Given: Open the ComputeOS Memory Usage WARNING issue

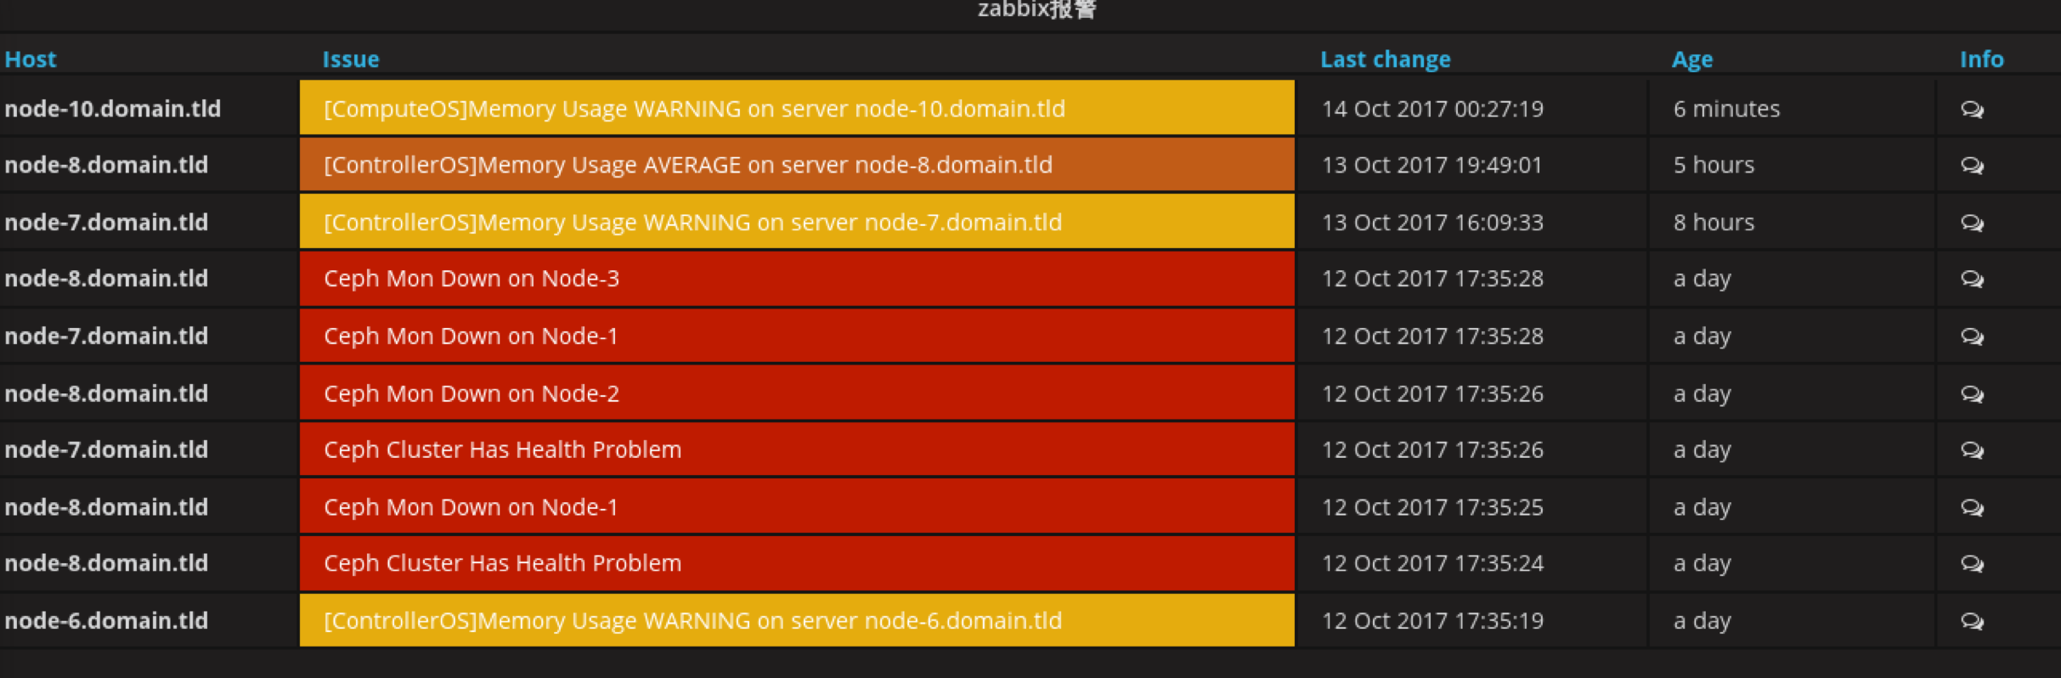Looking at the screenshot, I should (x=694, y=109).
